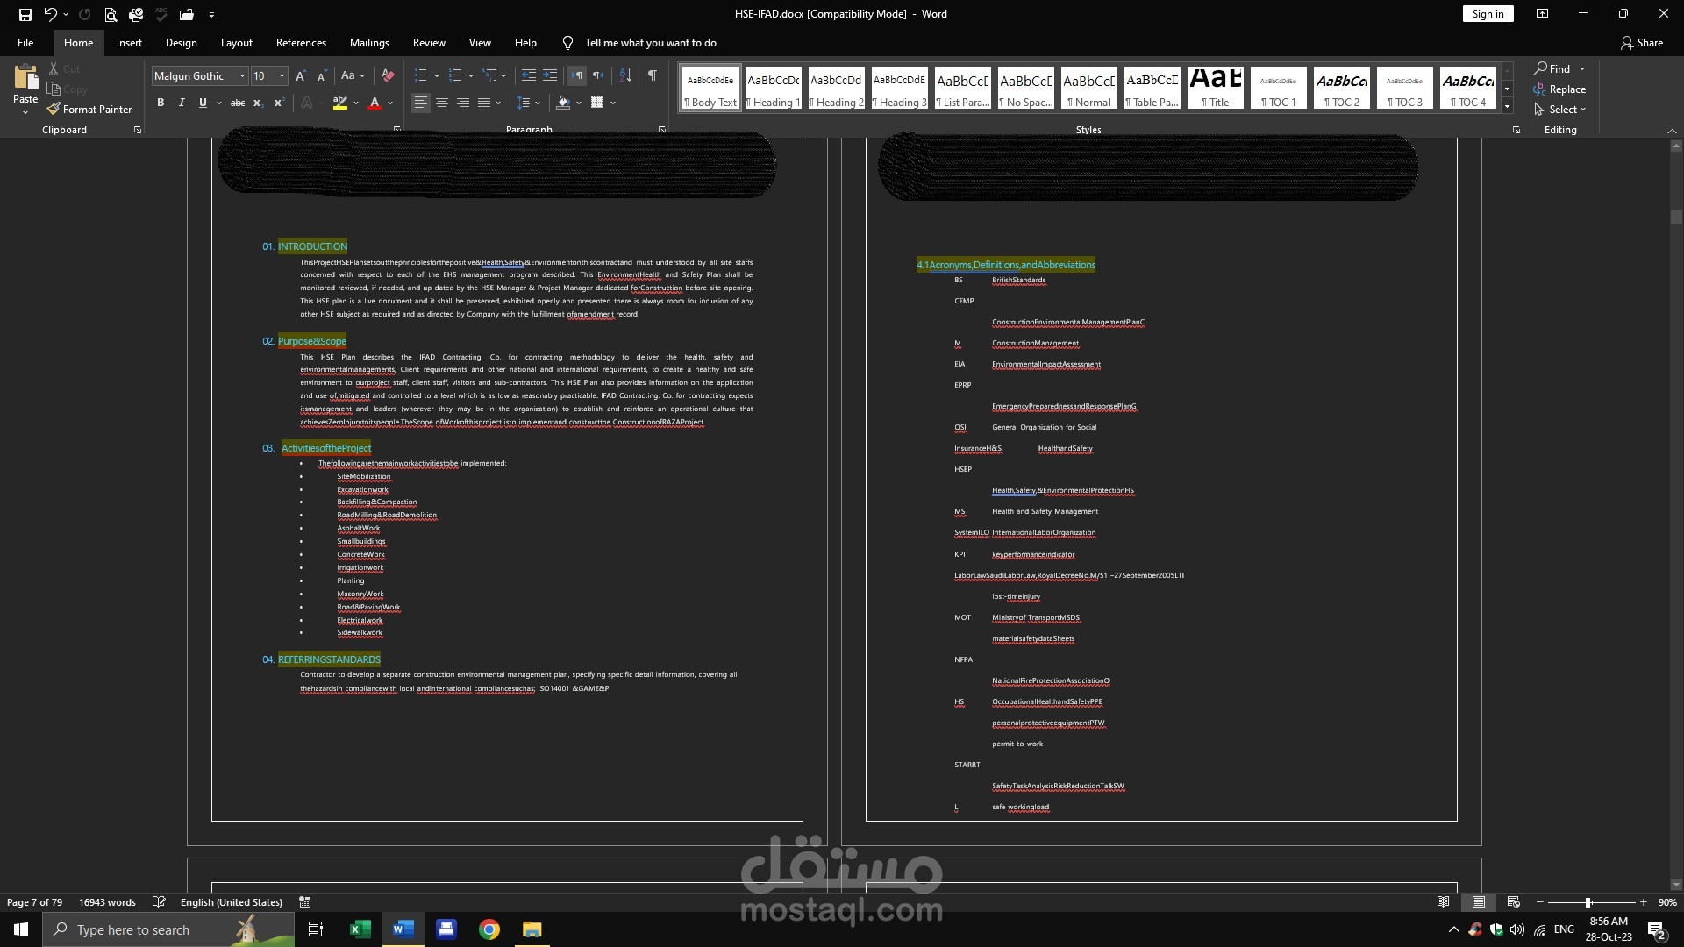Click the Superscript button
The height and width of the screenshot is (947, 1684).
tap(279, 103)
